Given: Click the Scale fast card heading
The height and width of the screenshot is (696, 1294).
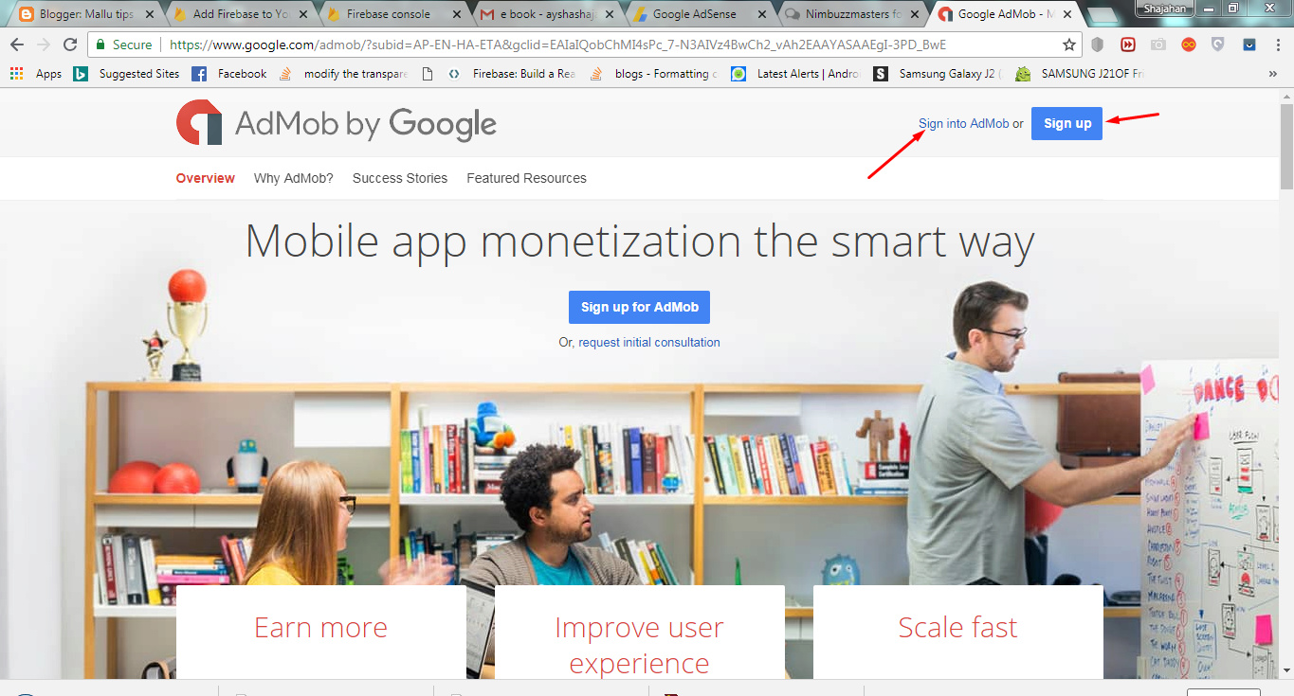Looking at the screenshot, I should 957,628.
